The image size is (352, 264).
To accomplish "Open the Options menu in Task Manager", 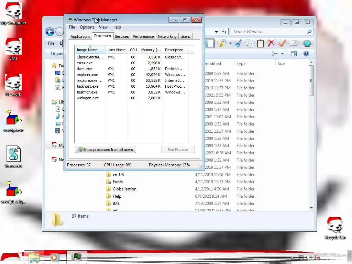I will tap(87, 27).
